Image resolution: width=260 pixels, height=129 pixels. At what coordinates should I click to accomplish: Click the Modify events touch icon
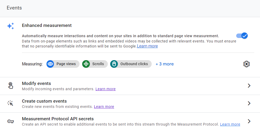click(x=11, y=86)
